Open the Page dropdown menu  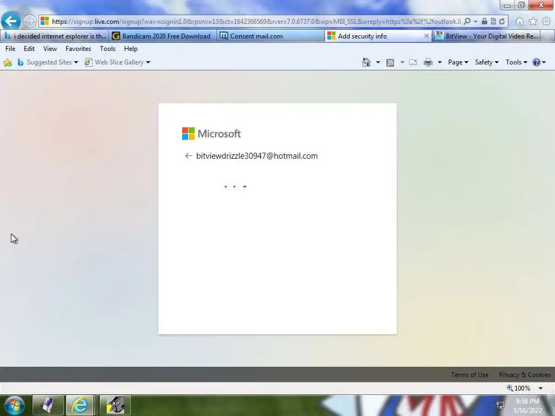click(458, 62)
